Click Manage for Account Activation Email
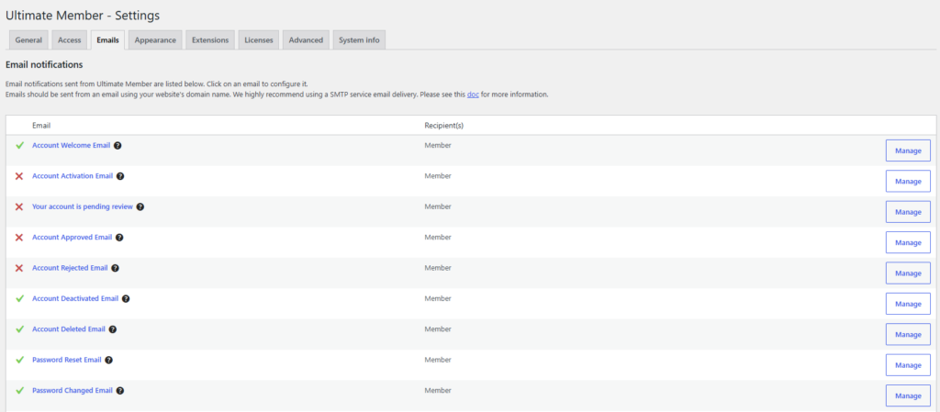Image resolution: width=940 pixels, height=412 pixels. pos(908,181)
